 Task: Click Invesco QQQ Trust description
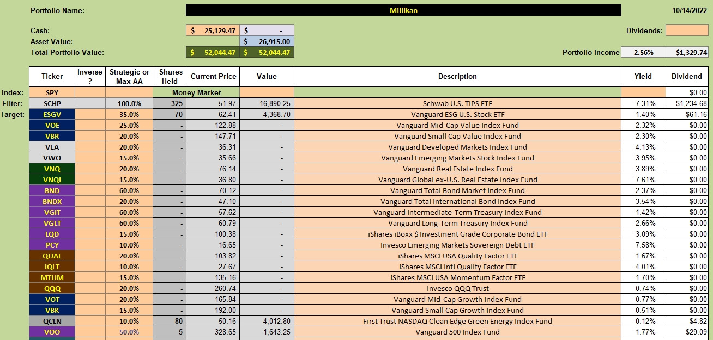coord(457,288)
